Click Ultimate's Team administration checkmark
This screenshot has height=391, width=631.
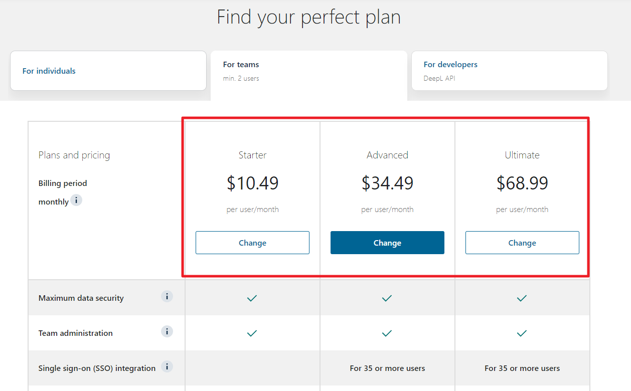[x=522, y=333]
